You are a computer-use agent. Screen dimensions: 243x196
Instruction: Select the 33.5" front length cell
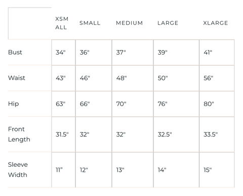pos(217,134)
